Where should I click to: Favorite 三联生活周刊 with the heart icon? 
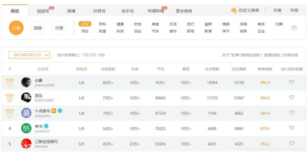click(x=292, y=143)
